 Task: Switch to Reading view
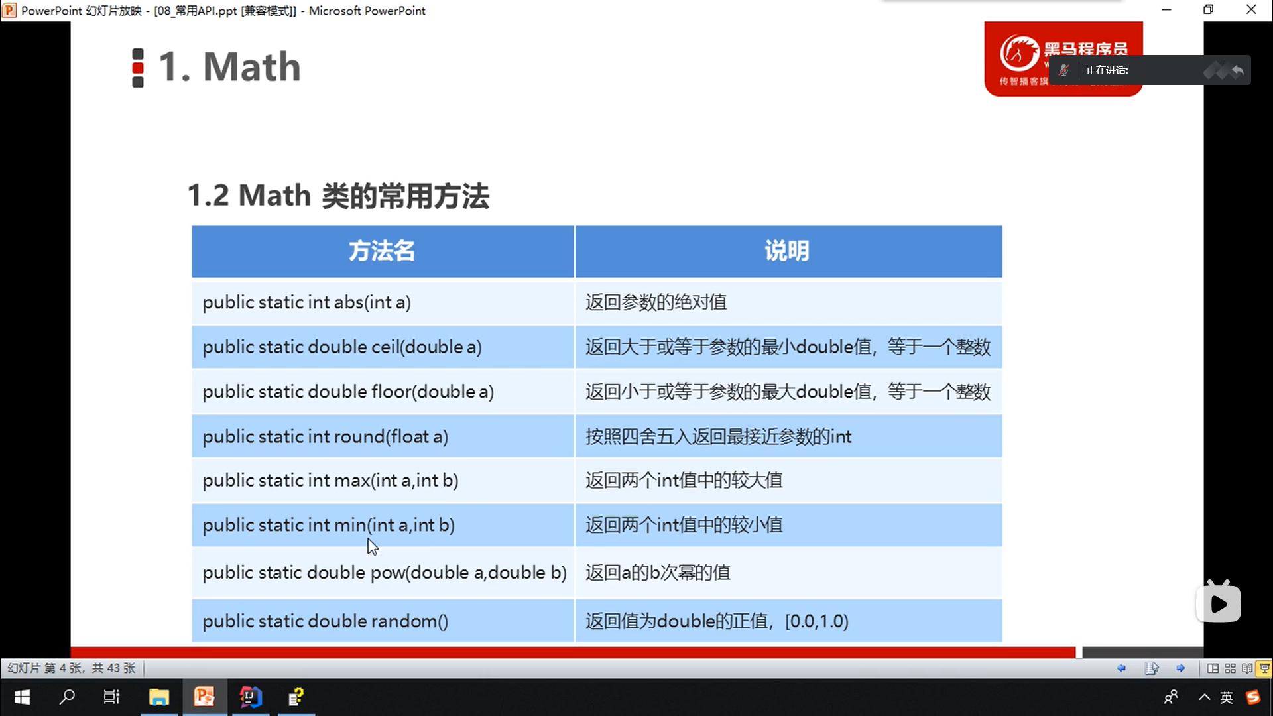tap(1246, 668)
